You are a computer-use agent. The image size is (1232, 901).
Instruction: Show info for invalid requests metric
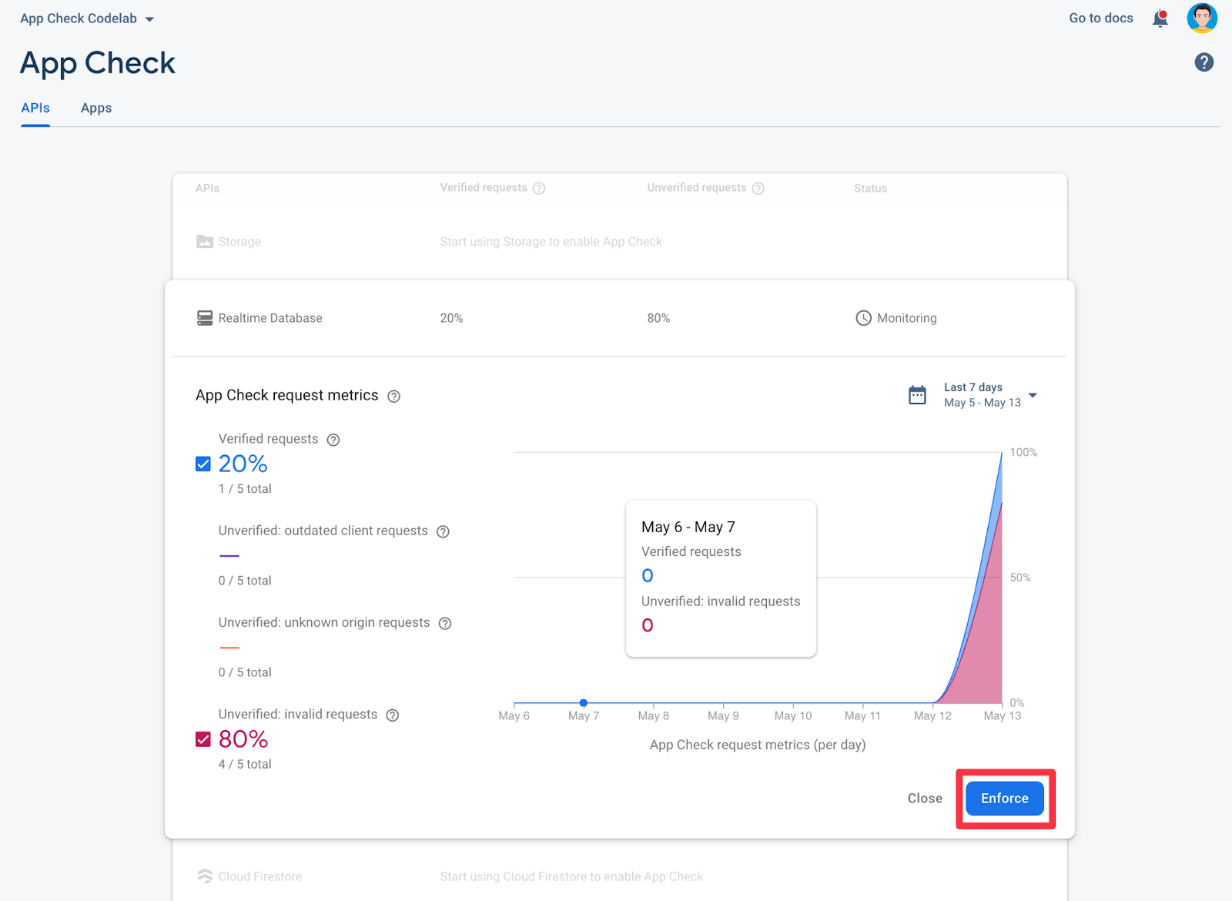(x=393, y=715)
